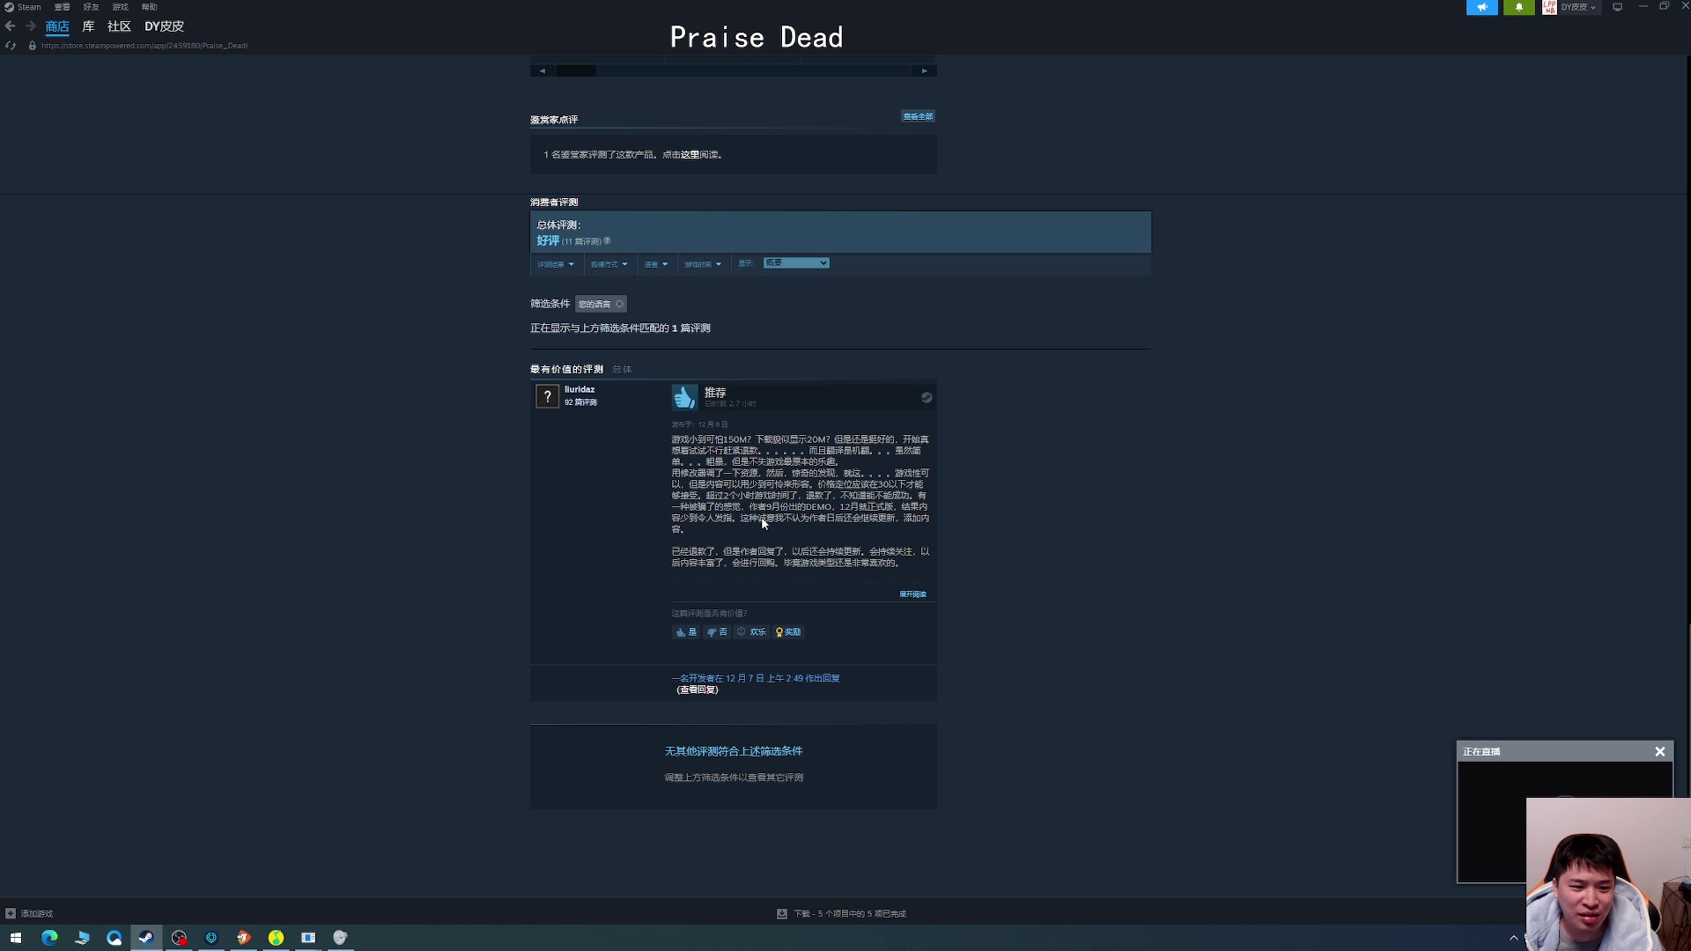Launch Microsoft Edge from taskbar

(x=49, y=938)
